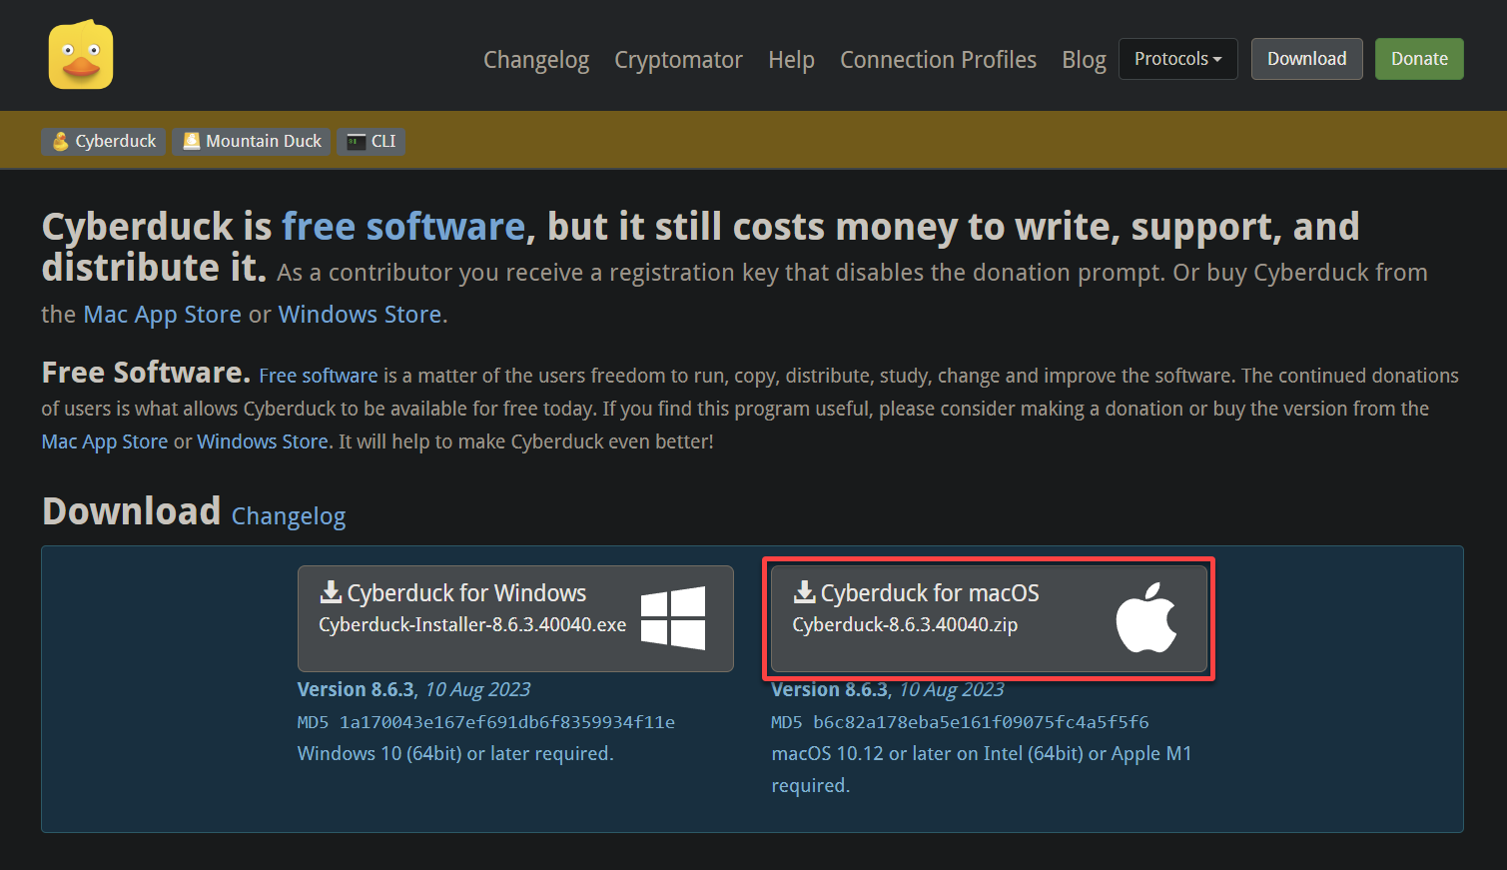Open the Changelog nav item
This screenshot has height=870, width=1507.
[536, 60]
